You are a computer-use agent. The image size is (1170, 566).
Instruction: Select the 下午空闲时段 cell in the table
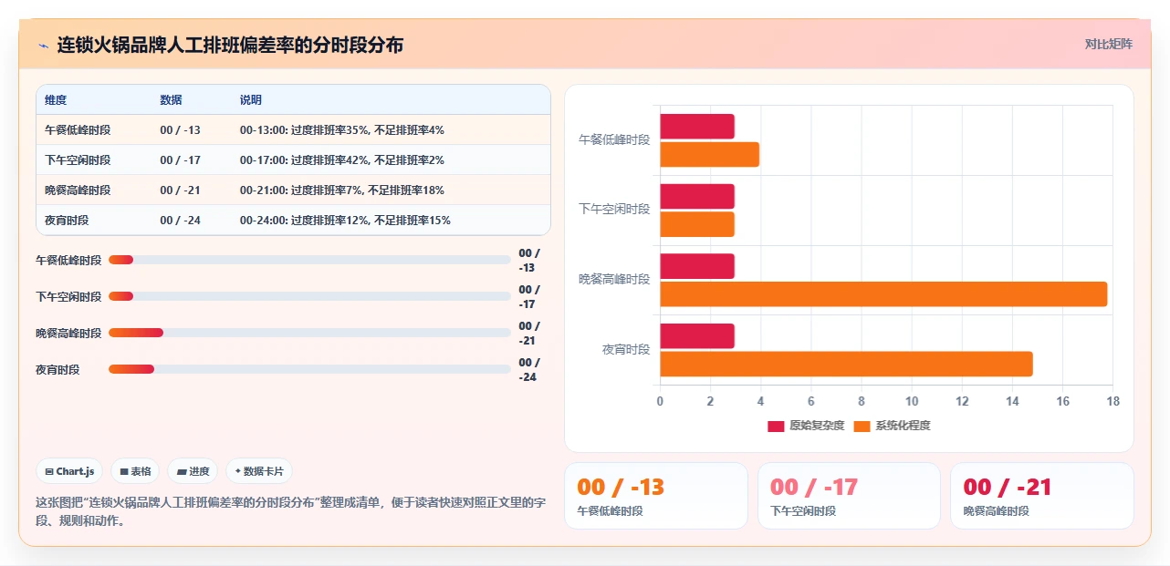(78, 160)
